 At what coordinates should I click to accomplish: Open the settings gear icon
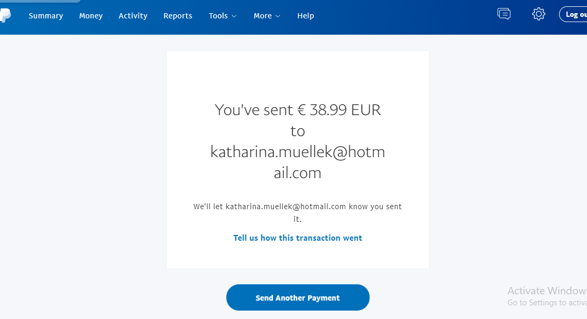539,14
